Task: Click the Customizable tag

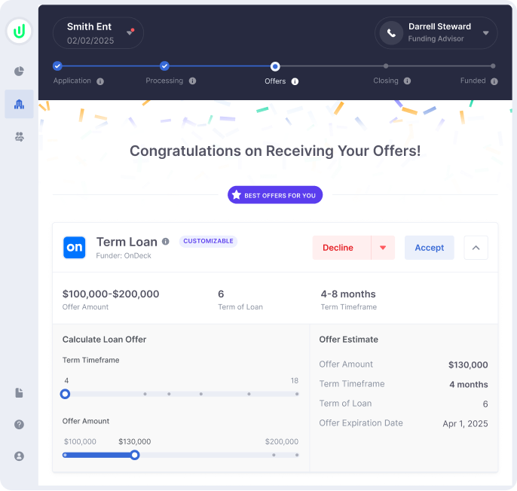Action: (208, 241)
